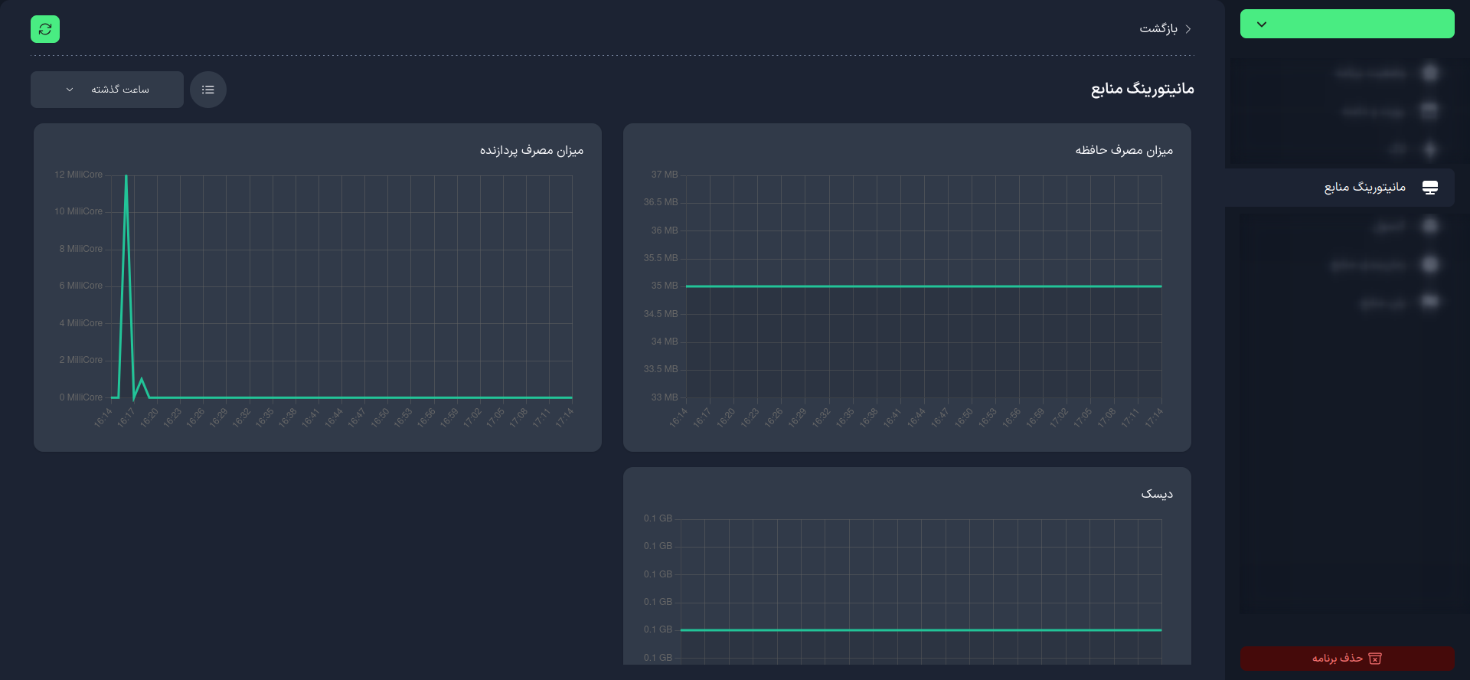Click the trash icon in حذف برنامه button
The height and width of the screenshot is (680, 1470).
tap(1375, 659)
